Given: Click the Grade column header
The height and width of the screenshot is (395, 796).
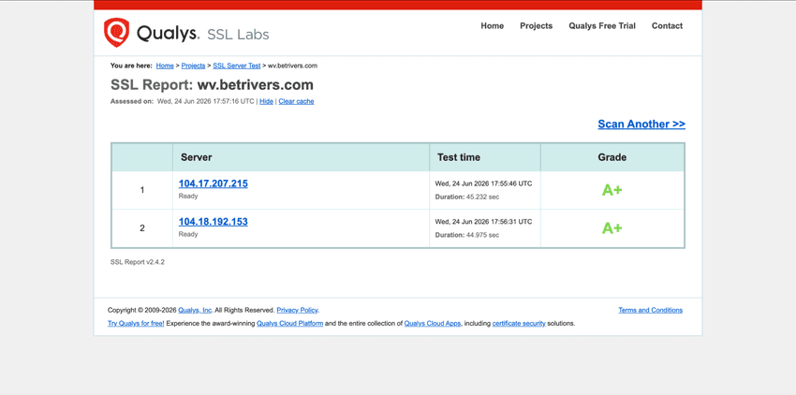Looking at the screenshot, I should (x=612, y=157).
